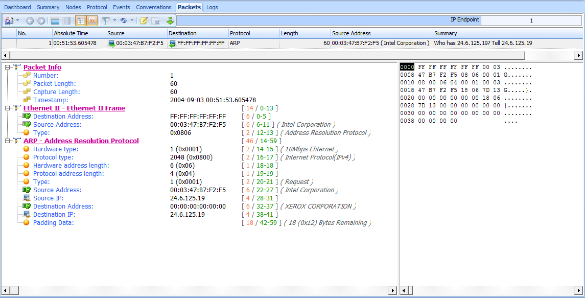Open the Protocol tab
Image resolution: width=585 pixels, height=298 pixels.
coord(97,7)
